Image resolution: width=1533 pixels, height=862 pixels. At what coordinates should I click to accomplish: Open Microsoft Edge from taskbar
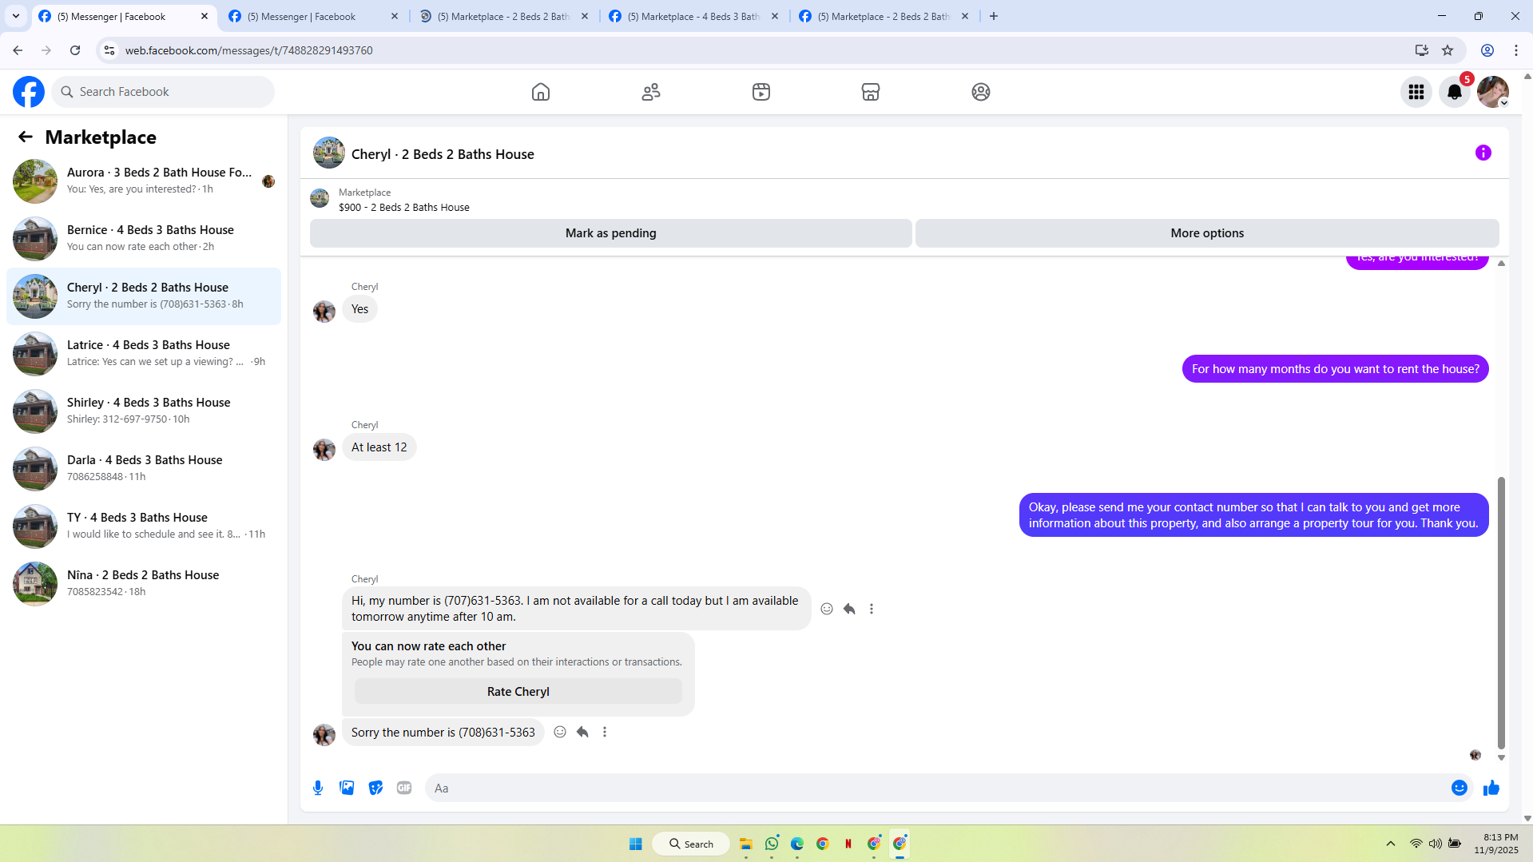click(x=797, y=844)
